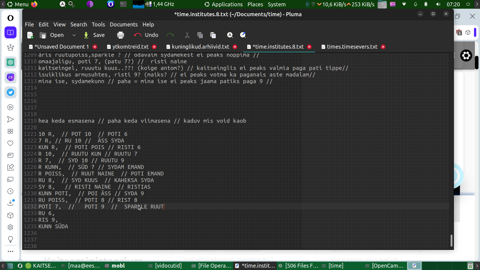The image size is (480, 270).
Task: Expand the Open recent files dropdown arrow
Action: [x=74, y=35]
